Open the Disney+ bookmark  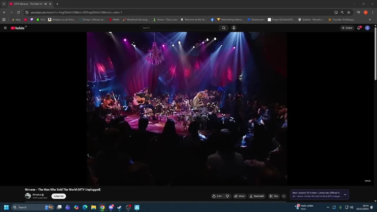[92, 20]
